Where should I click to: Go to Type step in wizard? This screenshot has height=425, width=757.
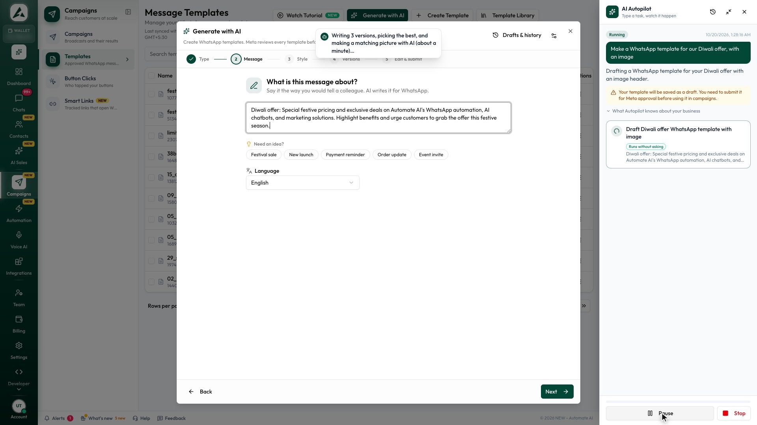(x=198, y=59)
